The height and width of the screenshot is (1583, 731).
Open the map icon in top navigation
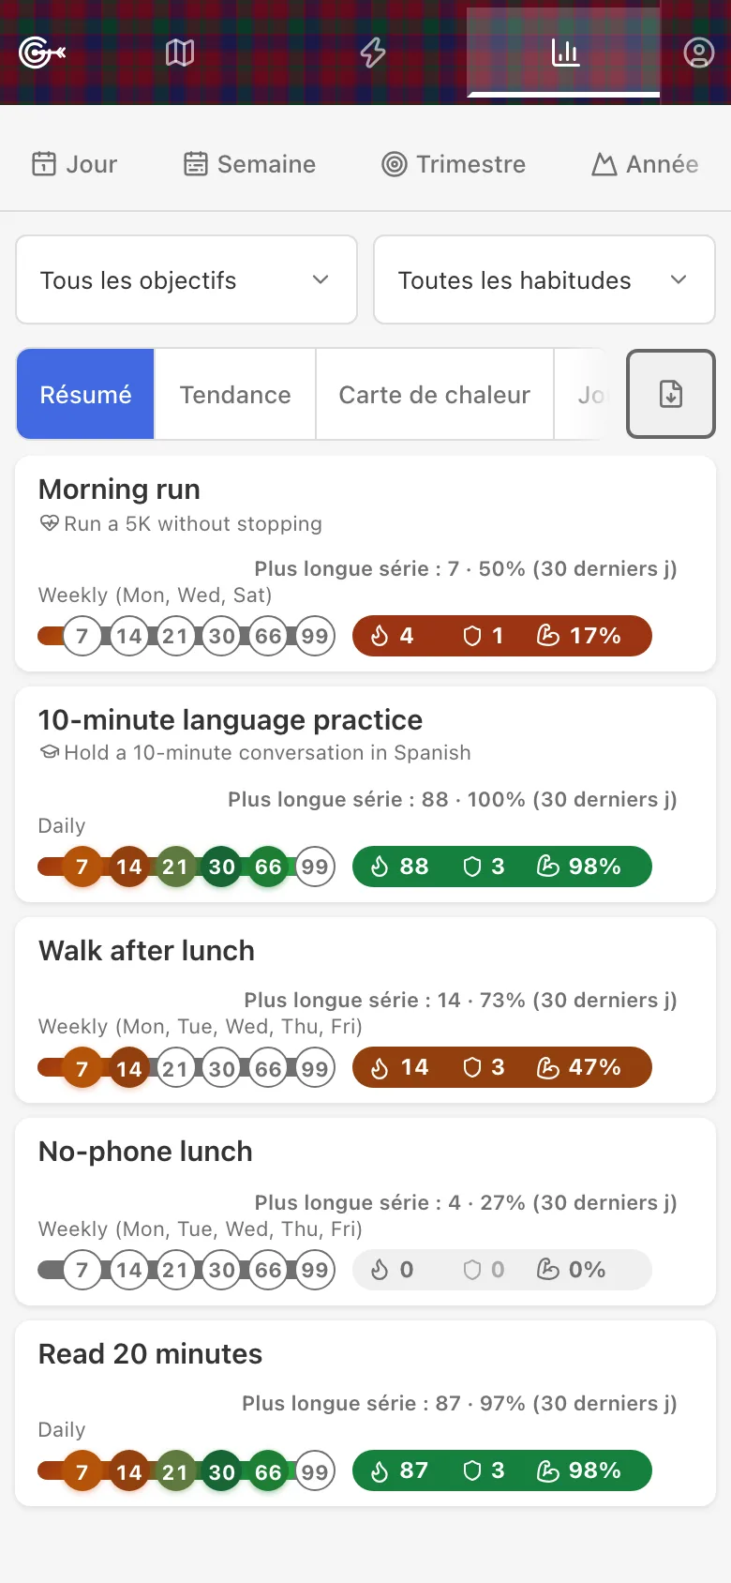(180, 53)
